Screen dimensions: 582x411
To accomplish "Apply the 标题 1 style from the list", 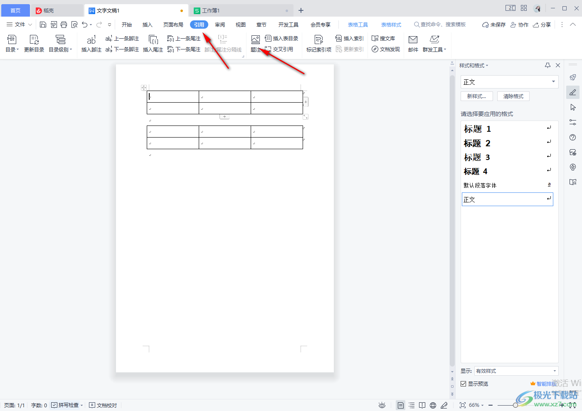I will (507, 129).
